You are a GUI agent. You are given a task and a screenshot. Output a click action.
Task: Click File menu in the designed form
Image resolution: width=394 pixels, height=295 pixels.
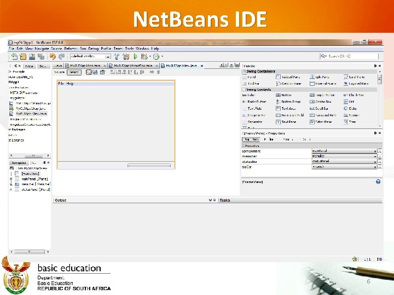(61, 83)
